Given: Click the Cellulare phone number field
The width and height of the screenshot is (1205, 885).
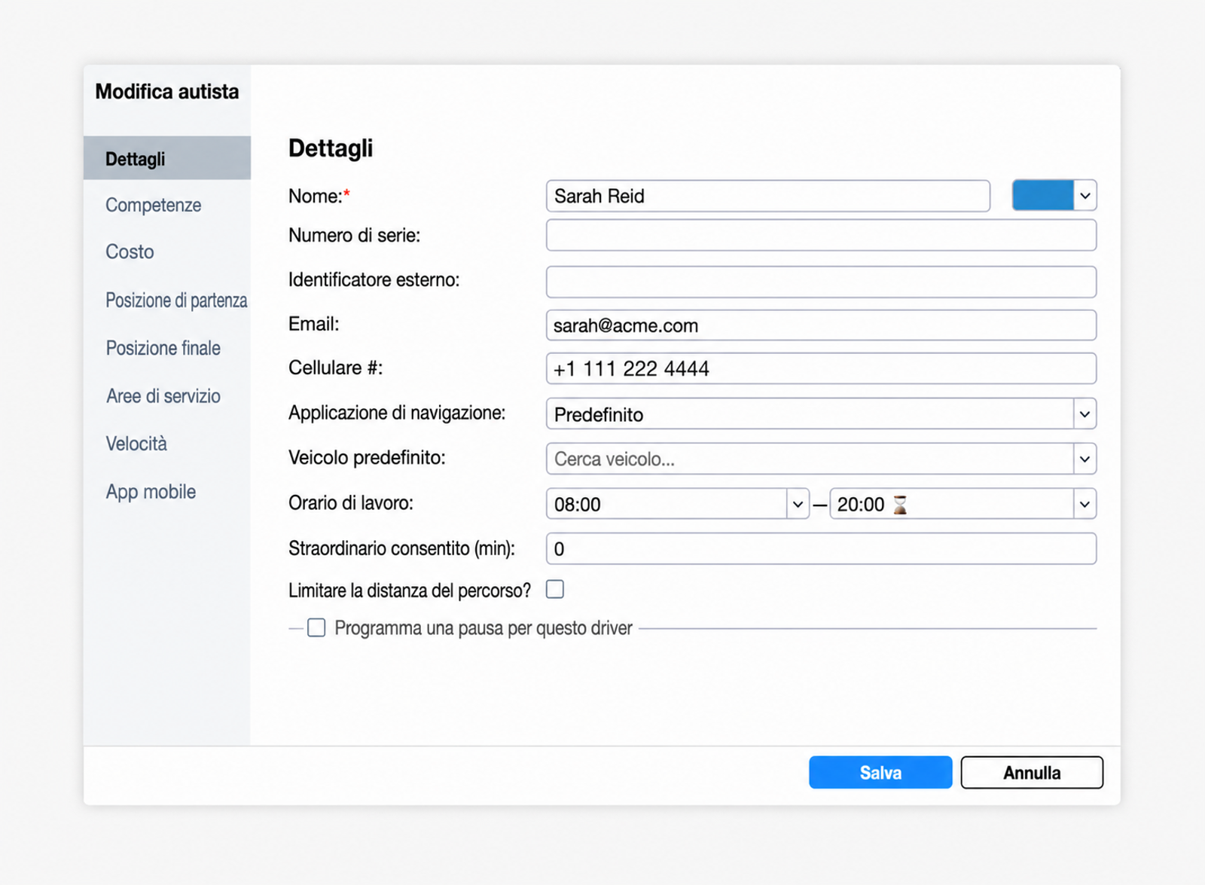Looking at the screenshot, I should (821, 368).
